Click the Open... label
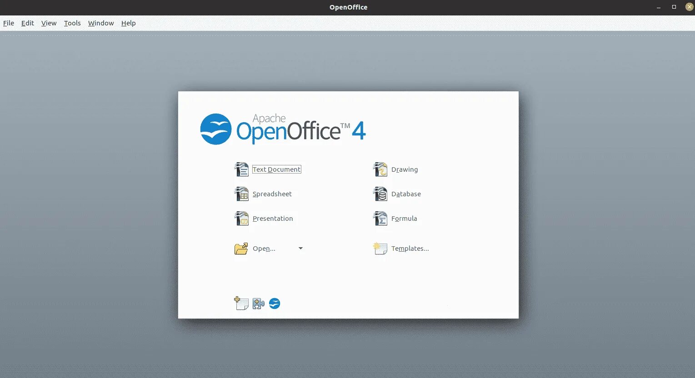 pos(264,249)
